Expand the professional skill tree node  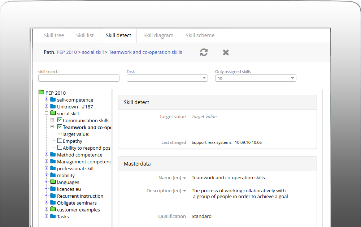(x=46, y=168)
